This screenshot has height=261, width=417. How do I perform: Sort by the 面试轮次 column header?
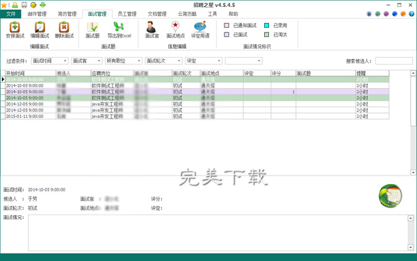point(186,73)
